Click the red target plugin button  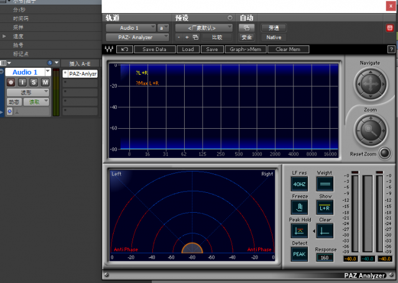(x=390, y=28)
